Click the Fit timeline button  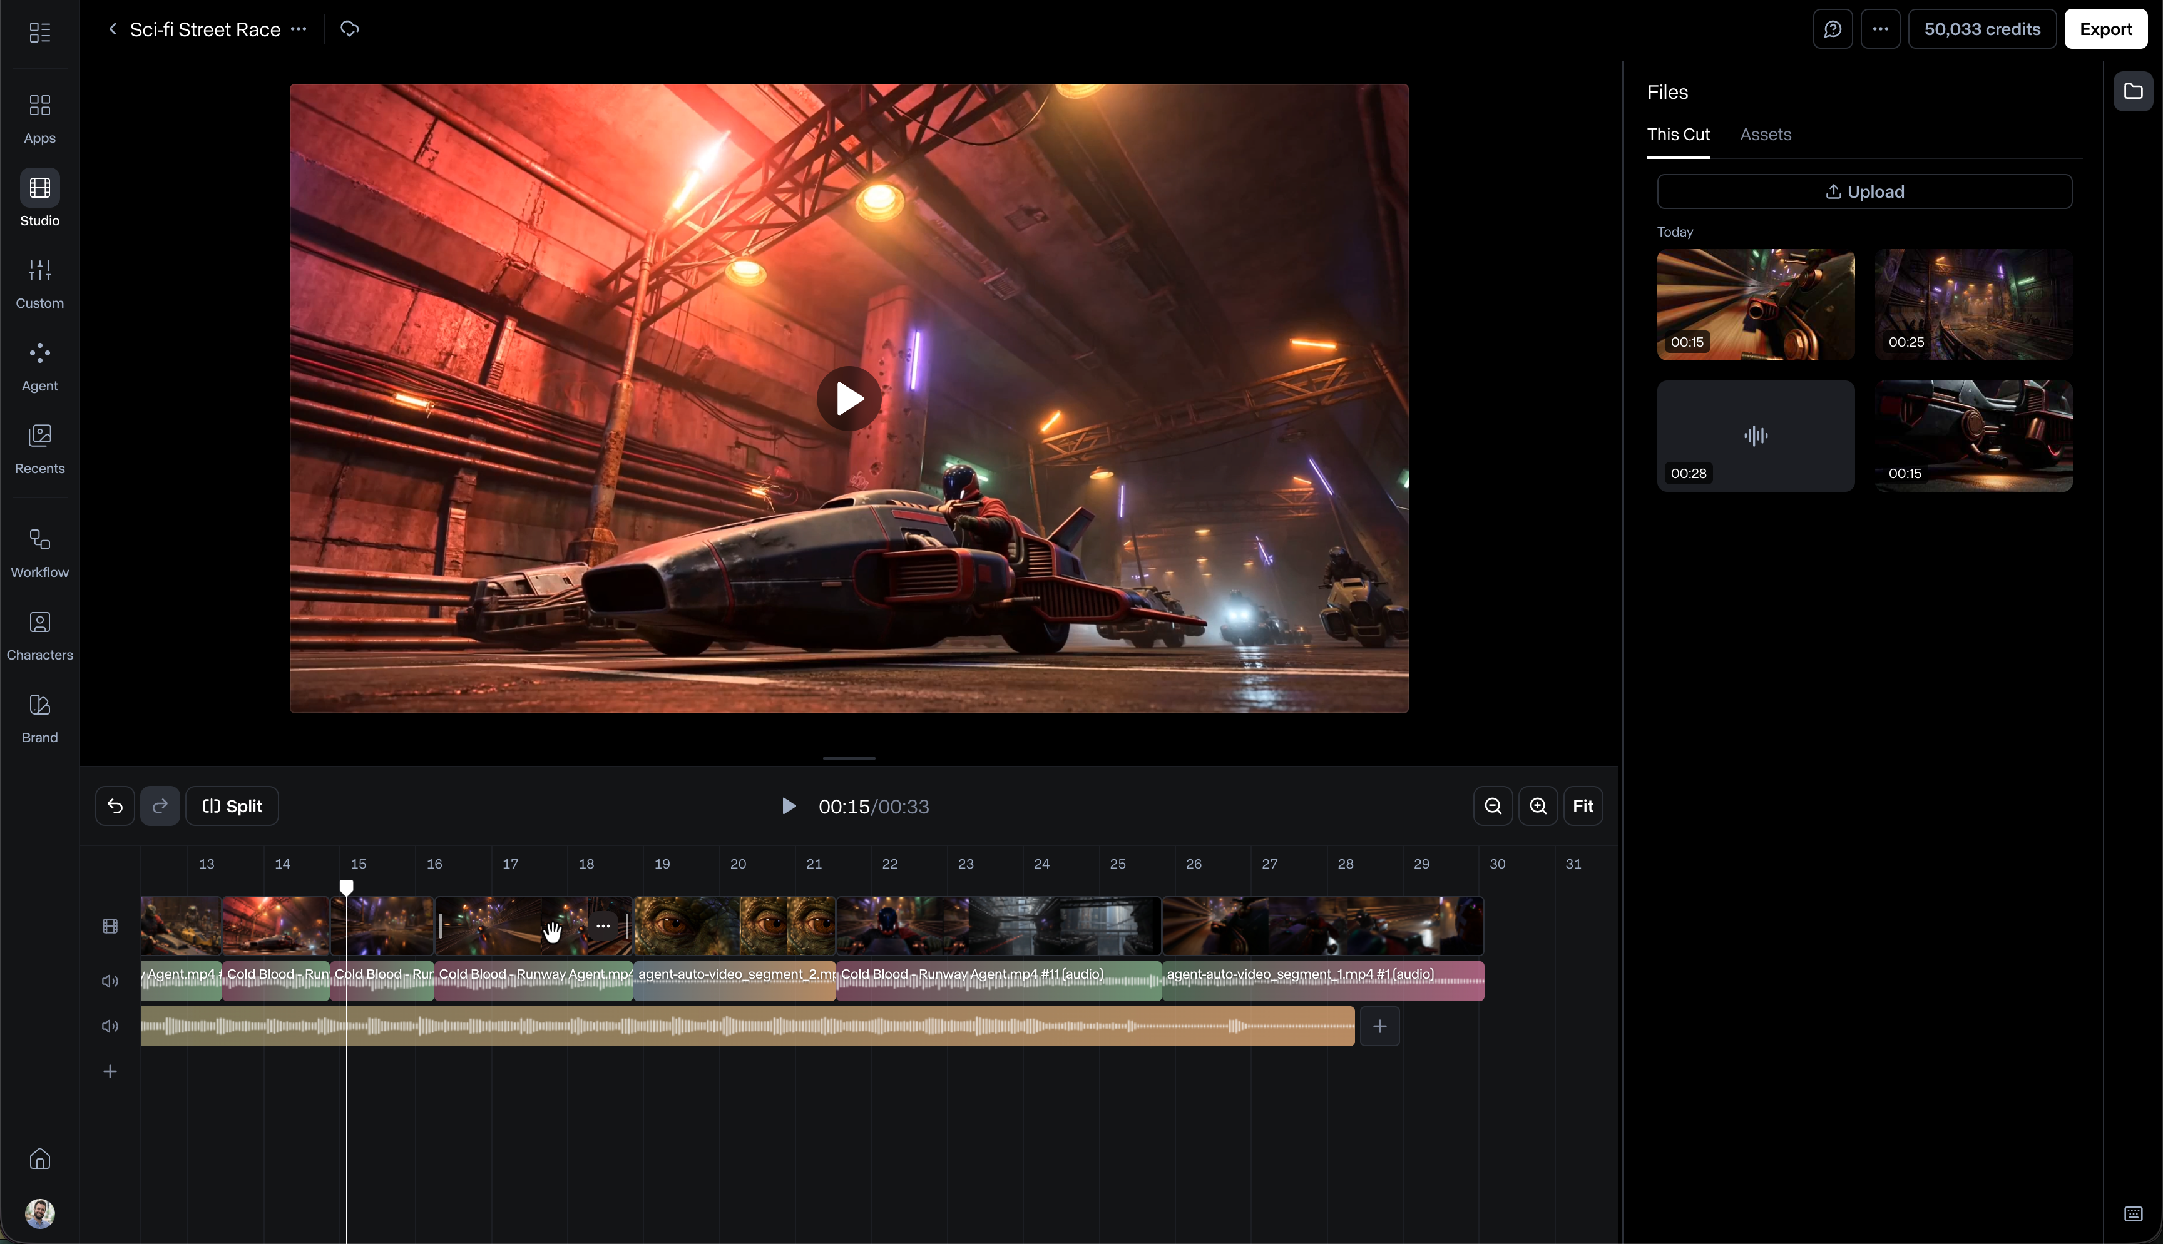(1582, 806)
